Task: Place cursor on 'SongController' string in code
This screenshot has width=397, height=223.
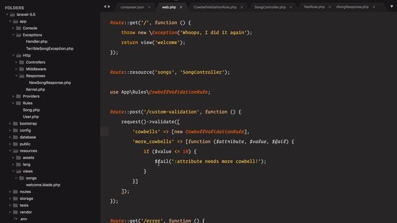Action: (x=202, y=72)
